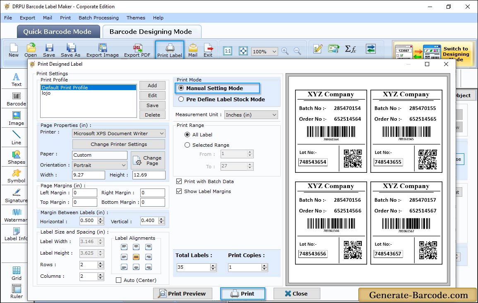Choose All Label print range

click(x=187, y=135)
